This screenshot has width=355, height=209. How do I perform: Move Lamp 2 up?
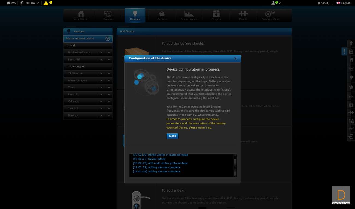[101, 95]
